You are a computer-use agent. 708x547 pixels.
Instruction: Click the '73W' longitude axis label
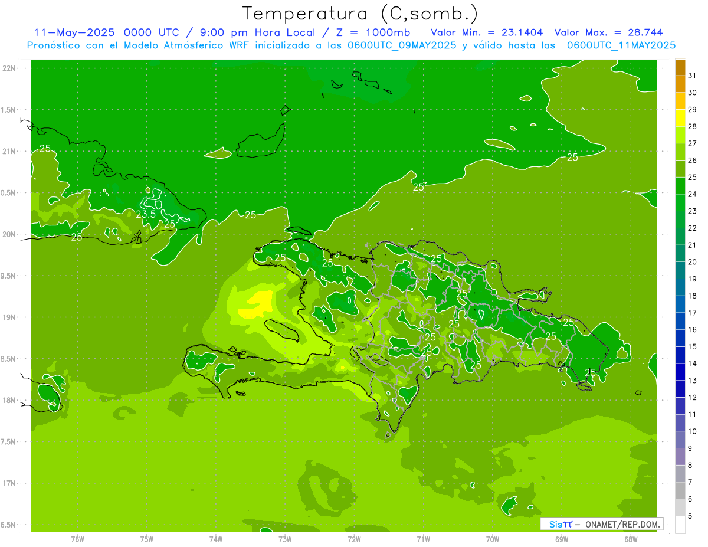click(x=285, y=539)
